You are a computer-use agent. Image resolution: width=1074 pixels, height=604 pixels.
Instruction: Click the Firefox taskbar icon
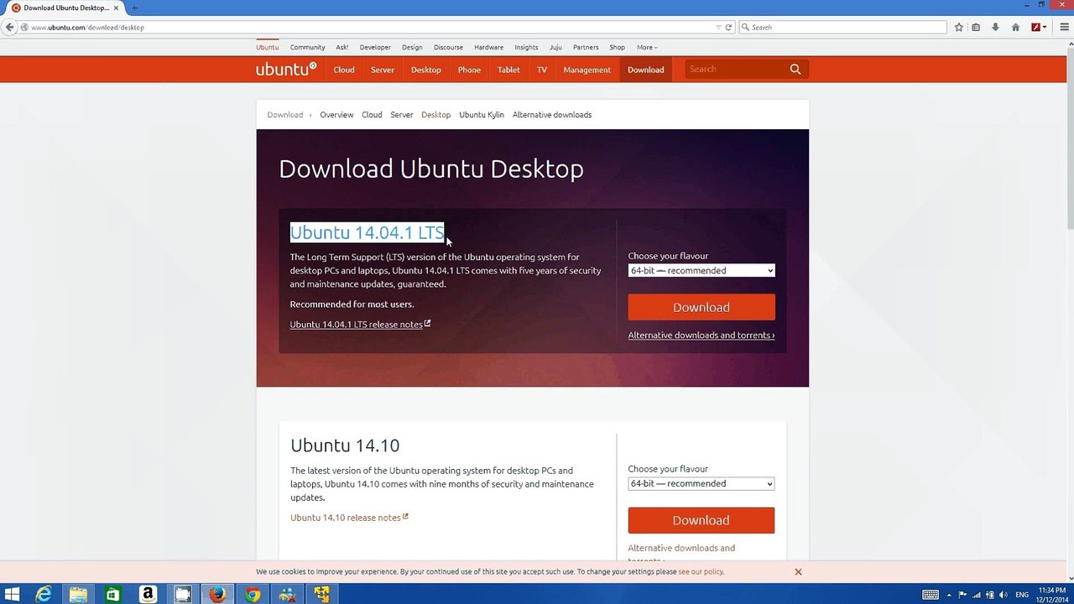217,595
